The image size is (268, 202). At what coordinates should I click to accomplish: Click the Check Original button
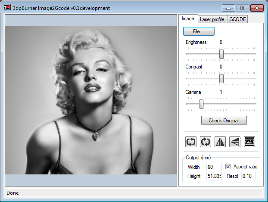224,121
